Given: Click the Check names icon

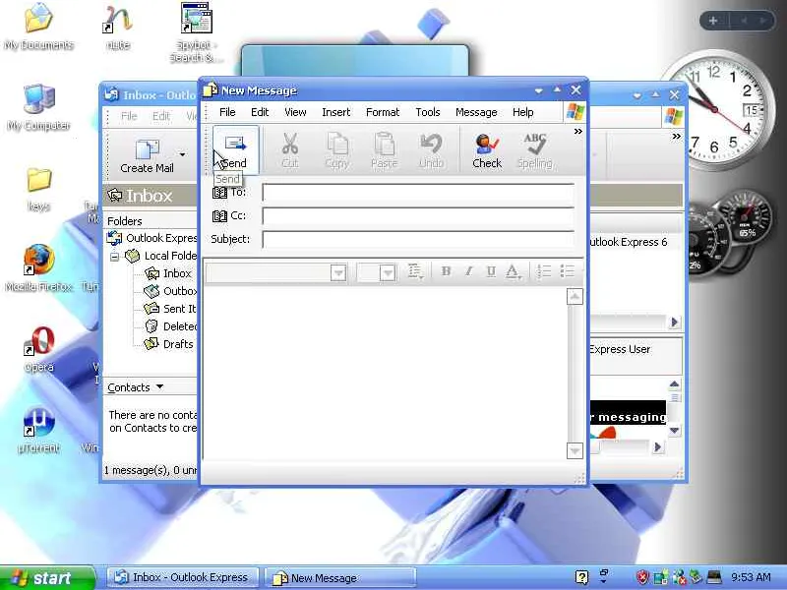Looking at the screenshot, I should 486,144.
